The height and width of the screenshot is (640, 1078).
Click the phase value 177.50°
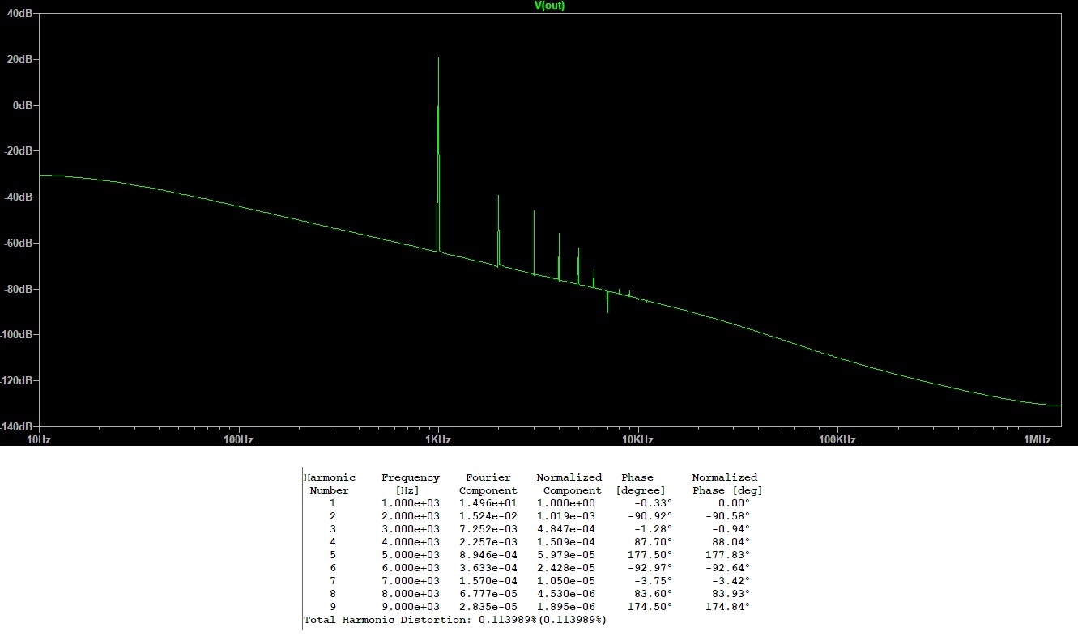(x=650, y=555)
